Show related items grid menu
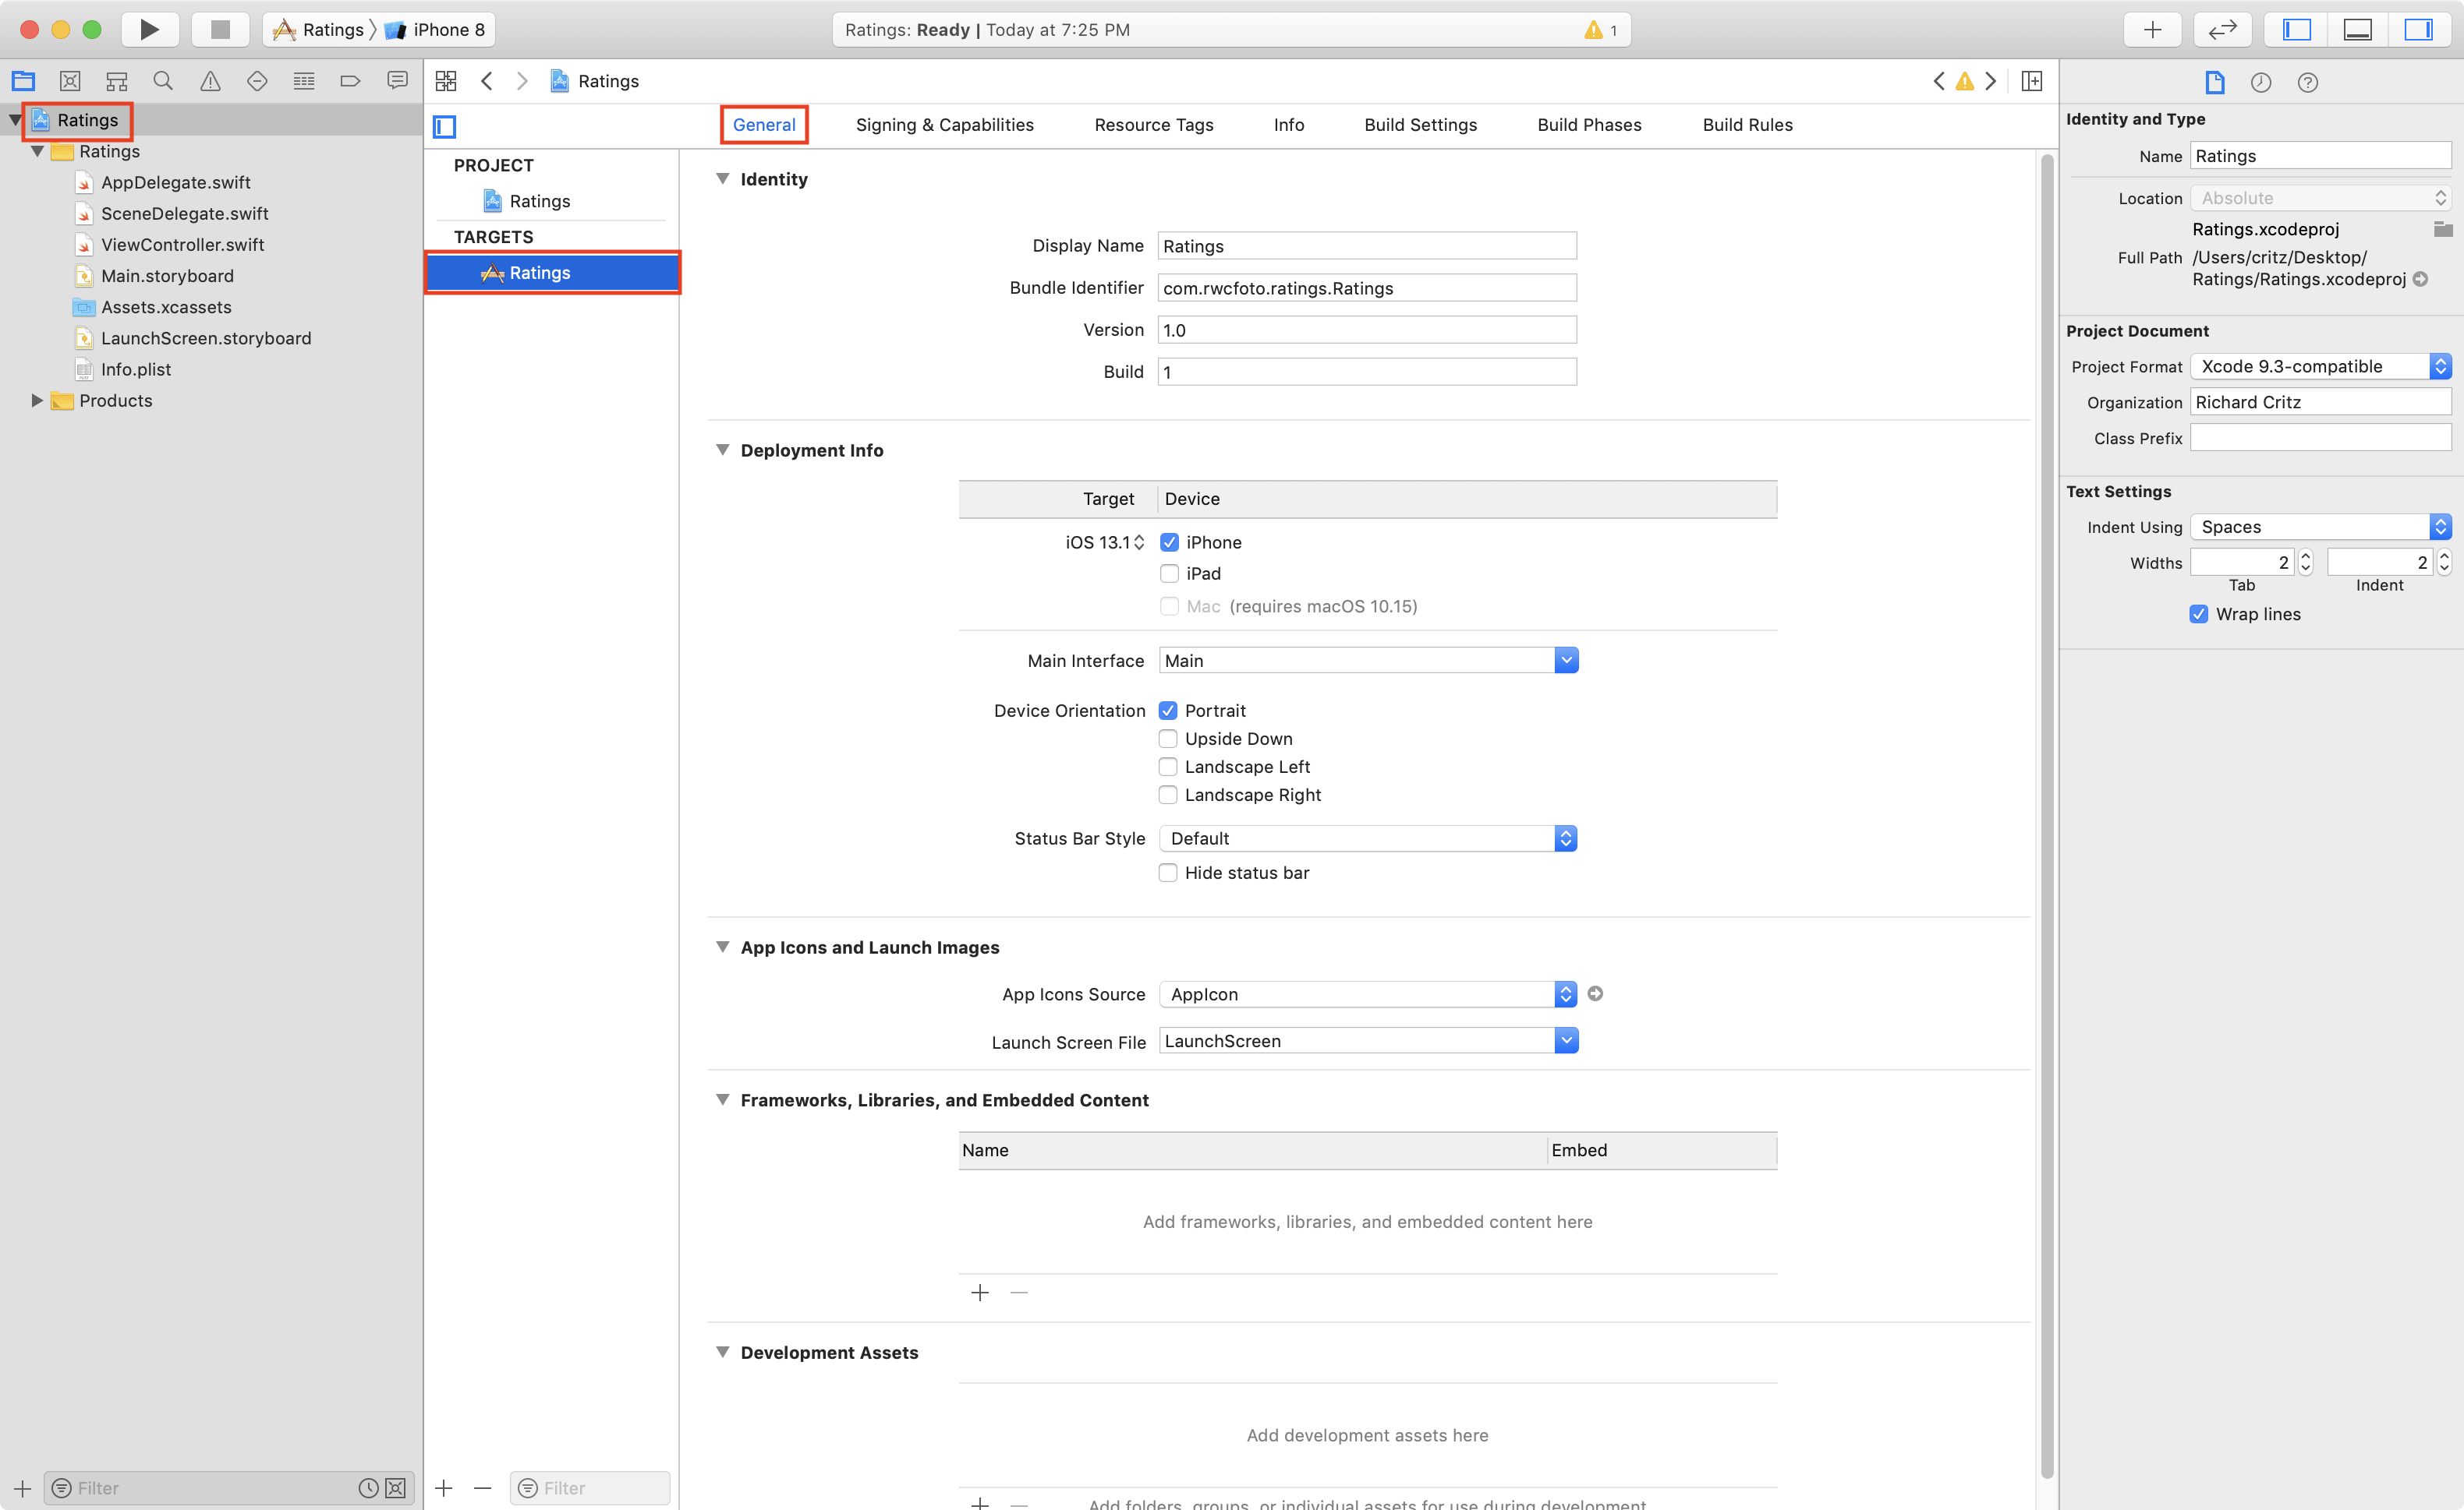 point(446,81)
